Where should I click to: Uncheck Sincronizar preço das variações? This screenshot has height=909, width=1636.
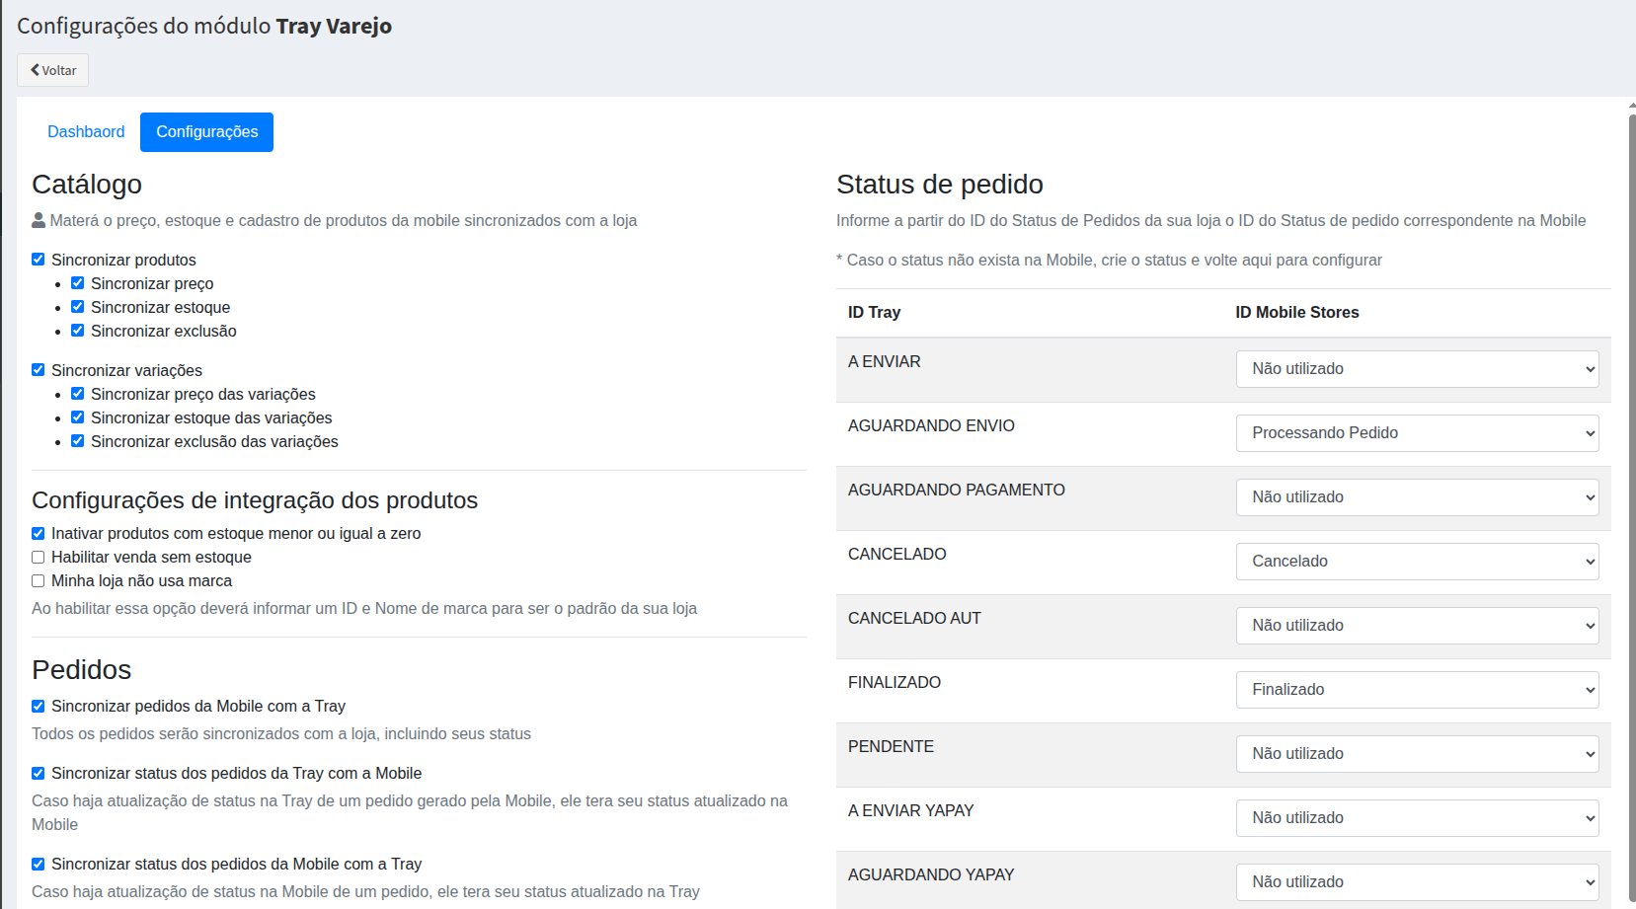click(x=78, y=394)
